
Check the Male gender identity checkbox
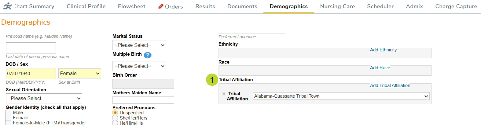coord(9,113)
